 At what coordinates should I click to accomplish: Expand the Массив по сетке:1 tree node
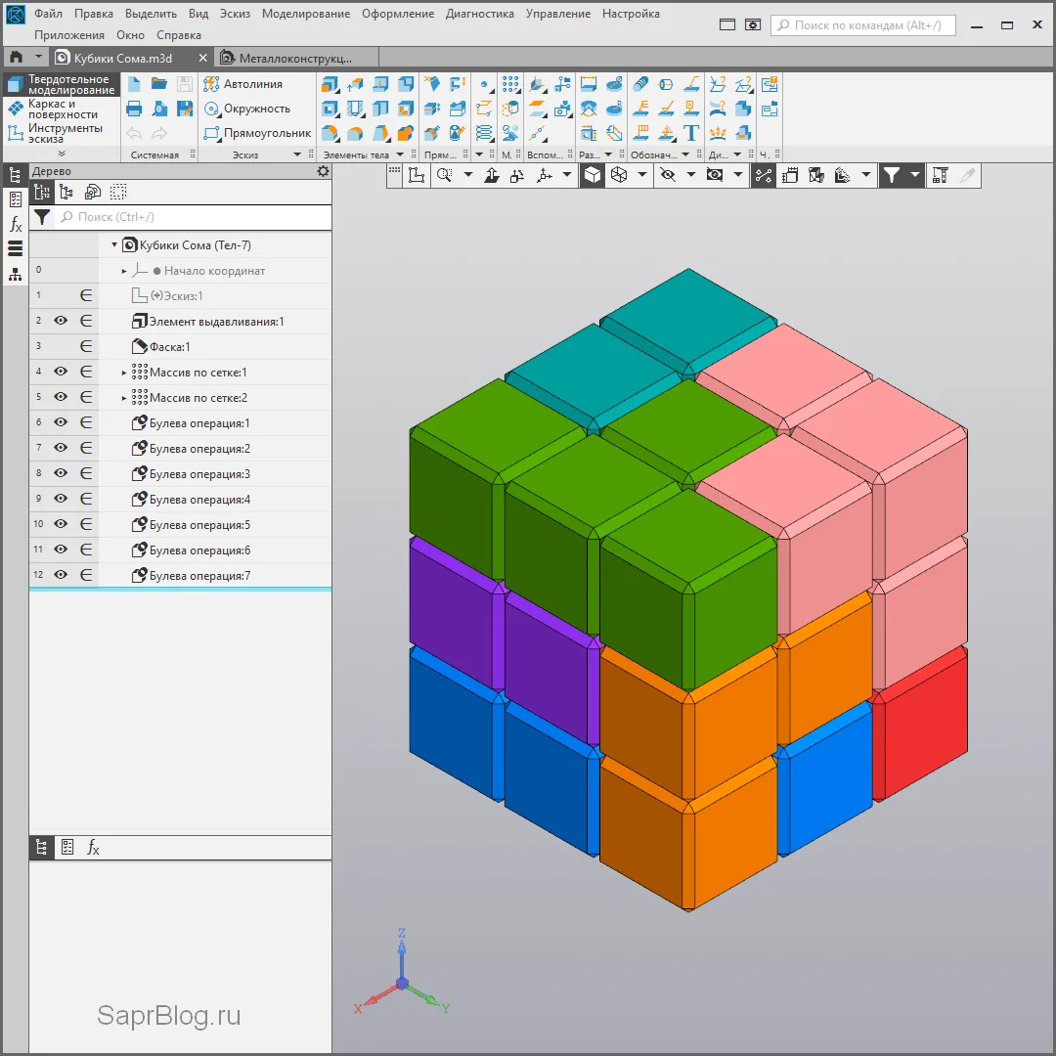click(124, 373)
